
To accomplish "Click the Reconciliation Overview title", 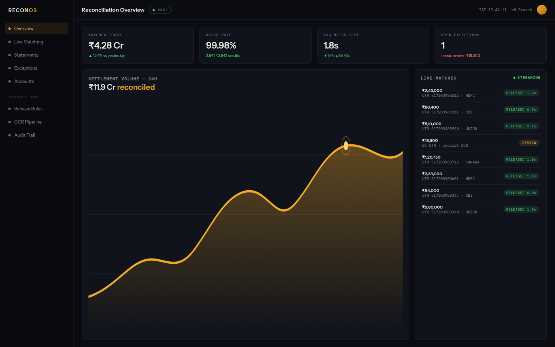I will tap(113, 10).
